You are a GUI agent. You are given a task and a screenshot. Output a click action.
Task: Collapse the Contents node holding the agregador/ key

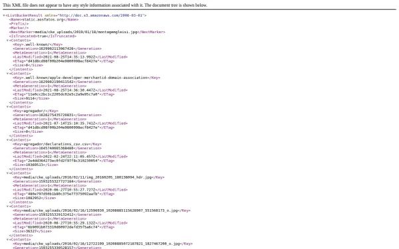point(7,107)
